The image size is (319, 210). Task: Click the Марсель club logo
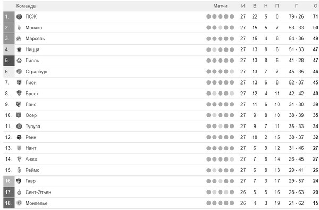pyautogui.click(x=19, y=39)
